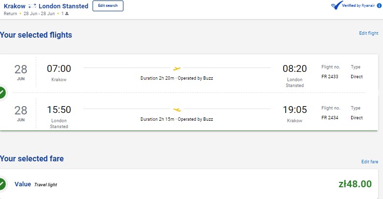Viewport: 383px width, 199px height.
Task: Click the route arrows icon between Krakow and London
Action: [32, 6]
